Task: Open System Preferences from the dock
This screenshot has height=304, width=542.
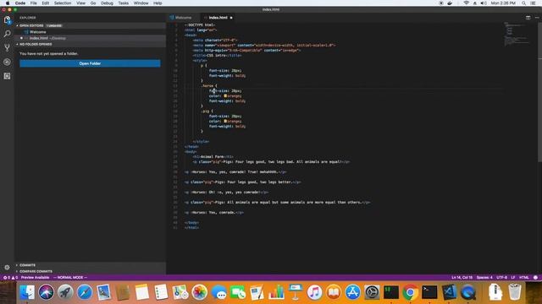Action: point(372,292)
